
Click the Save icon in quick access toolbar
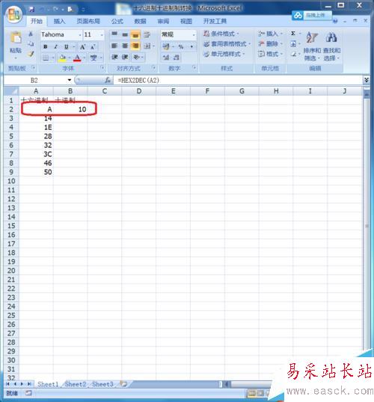[x=31, y=10]
